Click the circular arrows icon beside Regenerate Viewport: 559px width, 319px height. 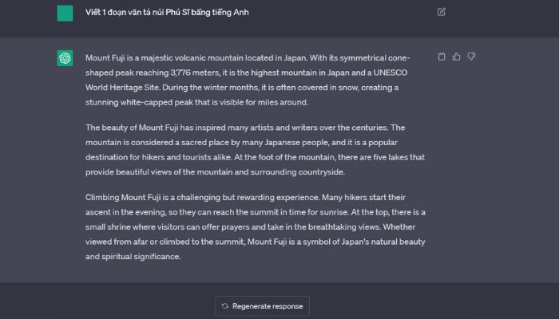[225, 305]
